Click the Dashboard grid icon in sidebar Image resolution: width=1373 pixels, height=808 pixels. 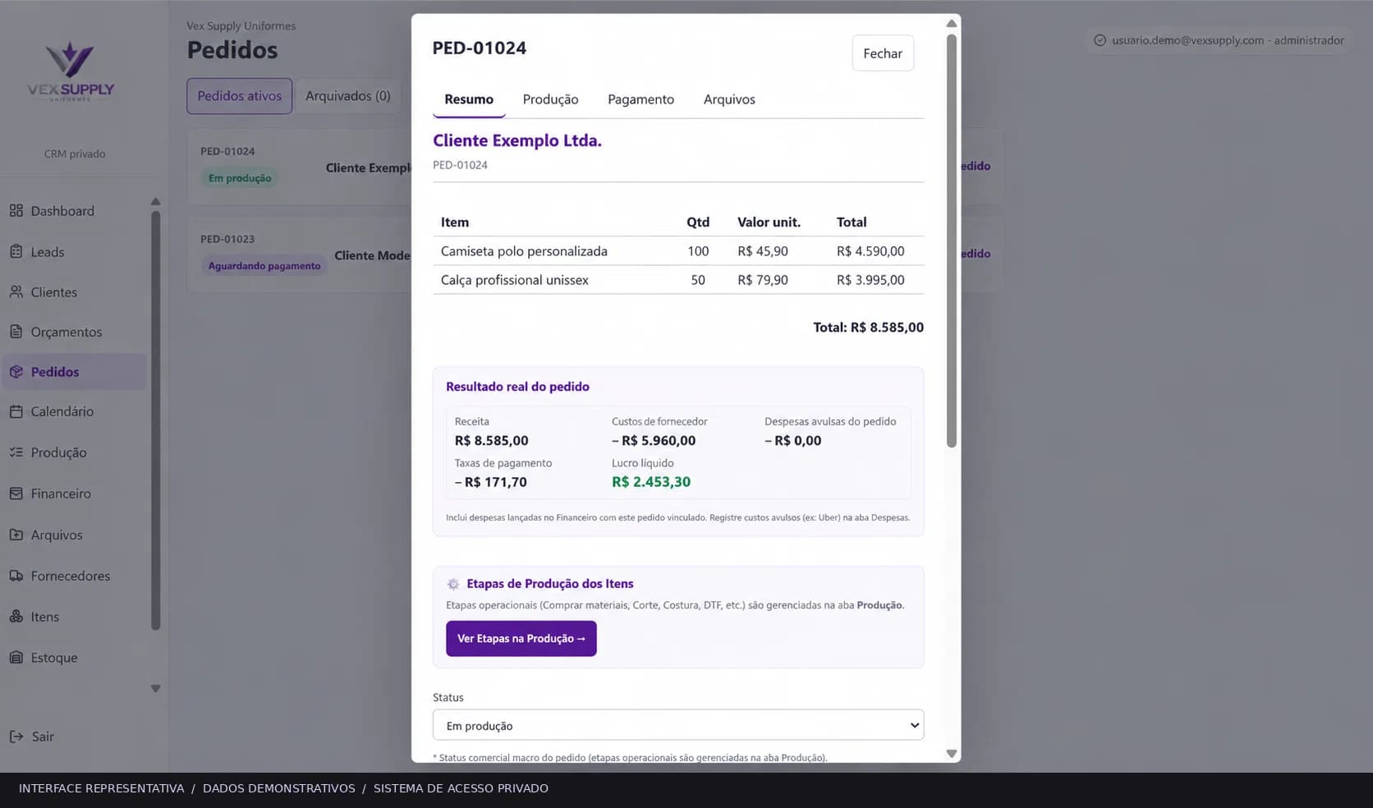[16, 211]
